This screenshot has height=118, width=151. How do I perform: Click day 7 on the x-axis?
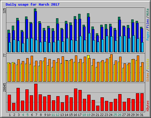coord(36,115)
